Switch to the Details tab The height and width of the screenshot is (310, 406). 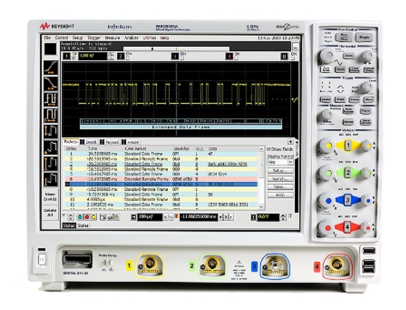pyautogui.click(x=91, y=142)
